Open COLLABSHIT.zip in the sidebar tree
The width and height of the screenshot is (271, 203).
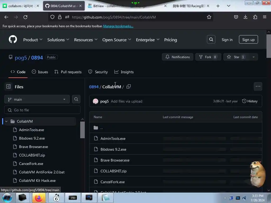pos(32,155)
